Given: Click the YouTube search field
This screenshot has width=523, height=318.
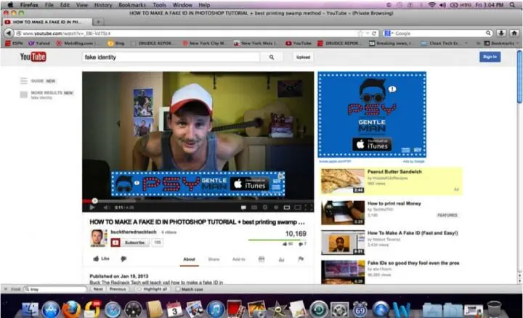Looking at the screenshot, I should [x=171, y=57].
